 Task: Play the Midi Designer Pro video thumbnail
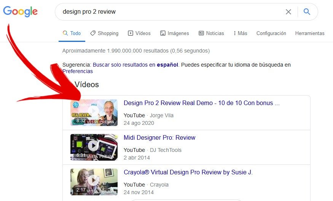pyautogui.click(x=94, y=147)
